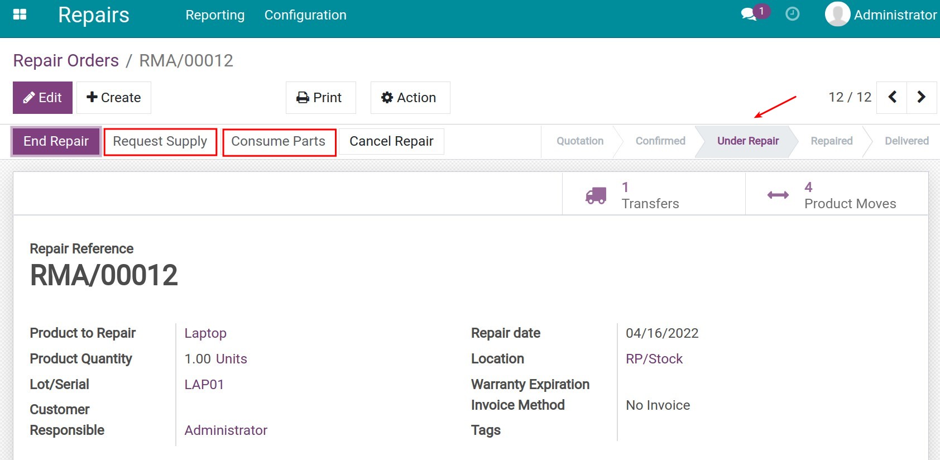Open the activities clock icon
Screen dimensions: 940x460
792,14
